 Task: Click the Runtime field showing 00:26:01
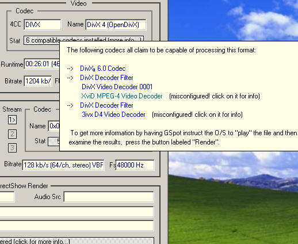42,64
